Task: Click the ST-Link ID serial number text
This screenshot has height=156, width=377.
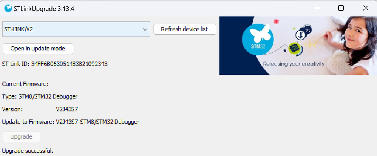Action: pos(70,64)
